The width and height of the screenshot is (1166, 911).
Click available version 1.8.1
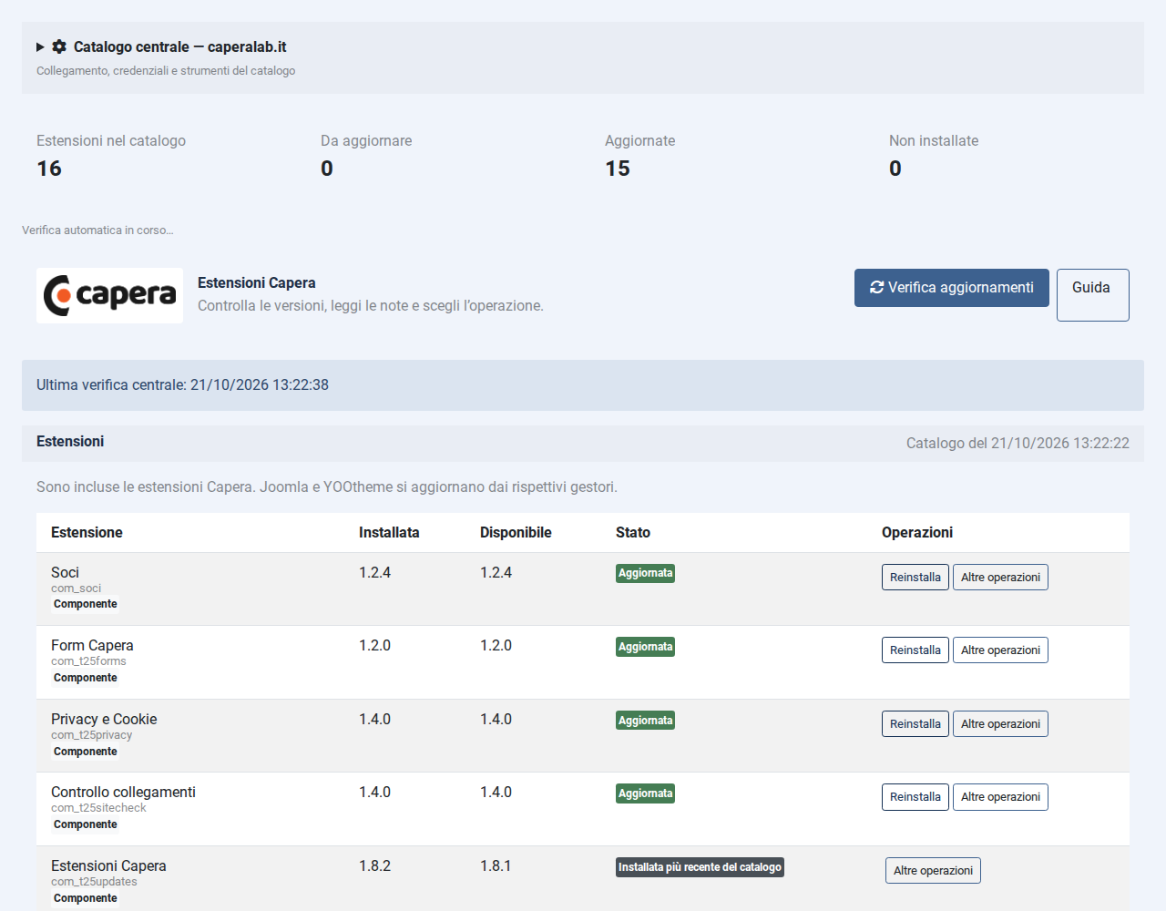point(496,865)
